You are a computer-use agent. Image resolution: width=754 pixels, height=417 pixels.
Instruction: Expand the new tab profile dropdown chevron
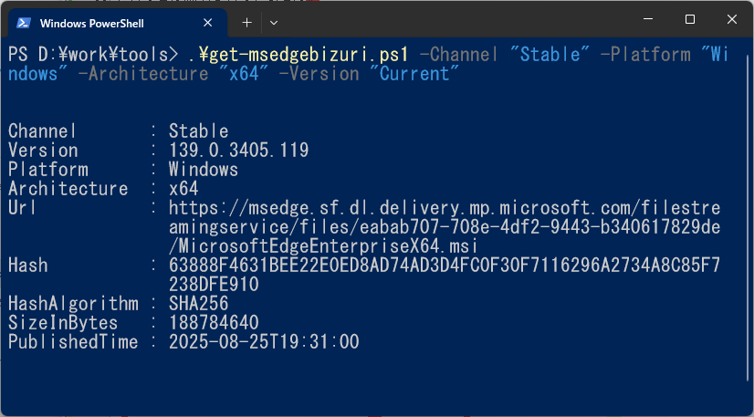(274, 21)
